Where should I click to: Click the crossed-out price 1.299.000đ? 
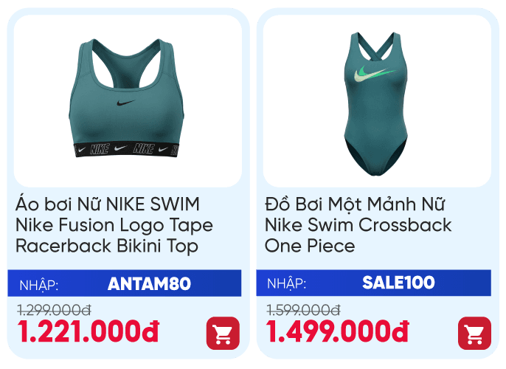tap(55, 310)
